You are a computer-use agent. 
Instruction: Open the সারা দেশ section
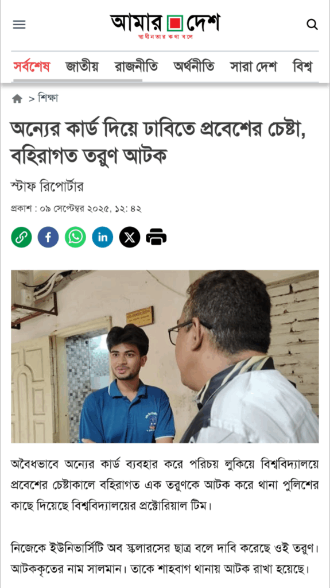point(254,67)
